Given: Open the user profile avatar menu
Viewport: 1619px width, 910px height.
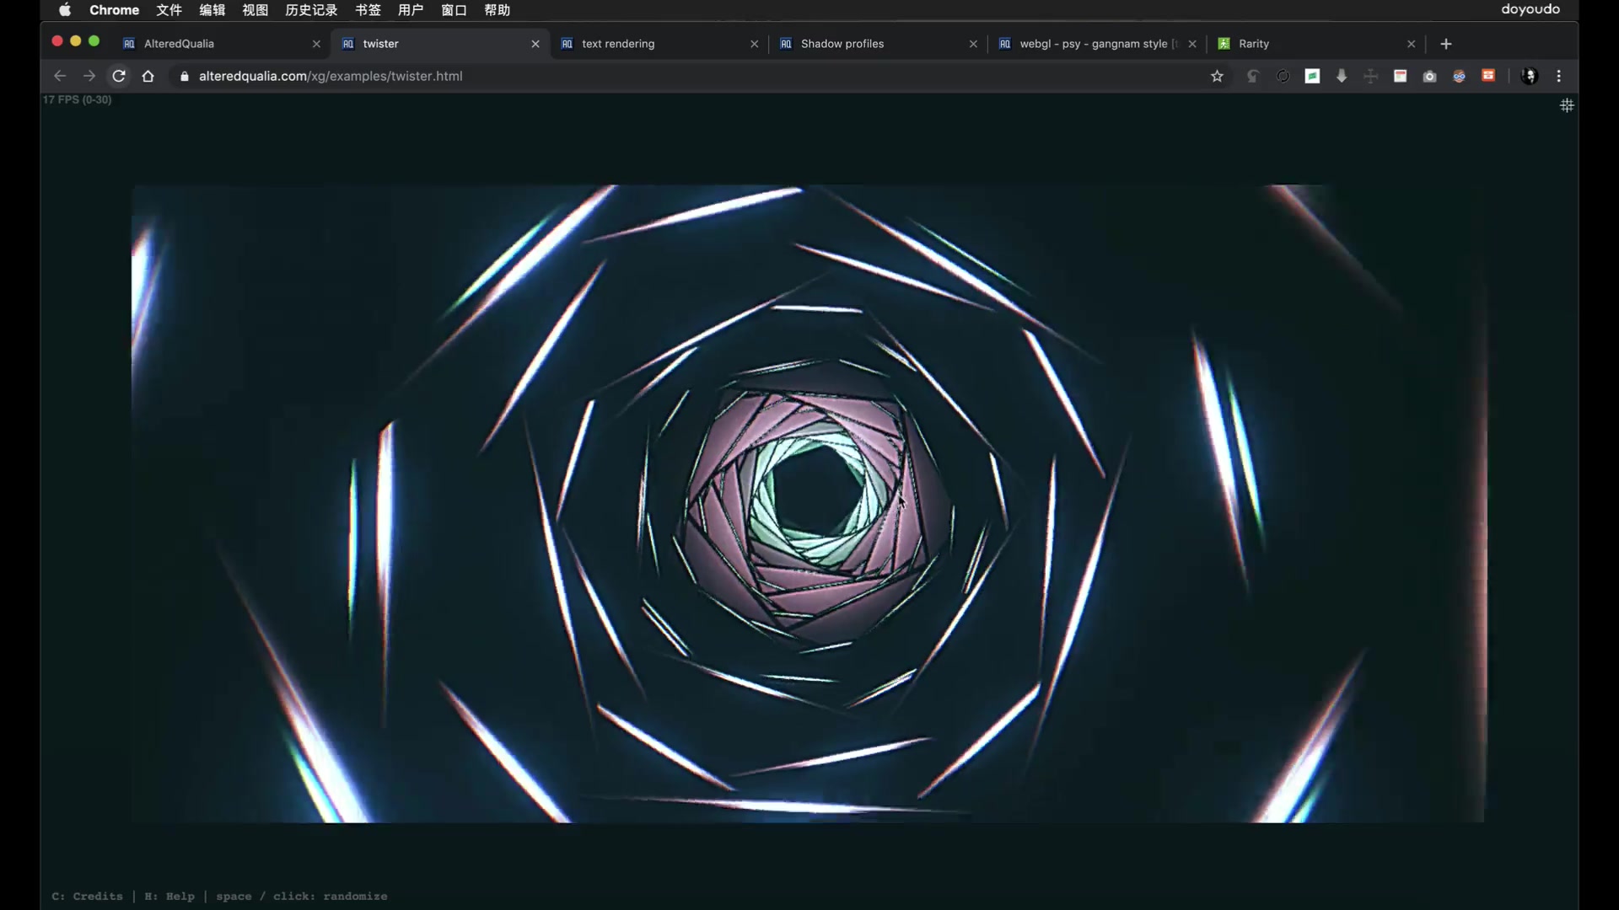Looking at the screenshot, I should pyautogui.click(x=1530, y=76).
